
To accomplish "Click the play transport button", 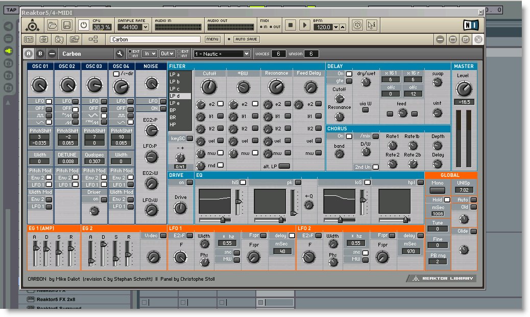I will pyautogui.click(x=304, y=25).
